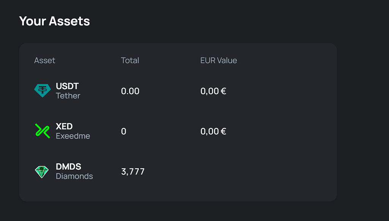Click the DMDS total of 3,777
This screenshot has width=389, height=221.
click(133, 171)
